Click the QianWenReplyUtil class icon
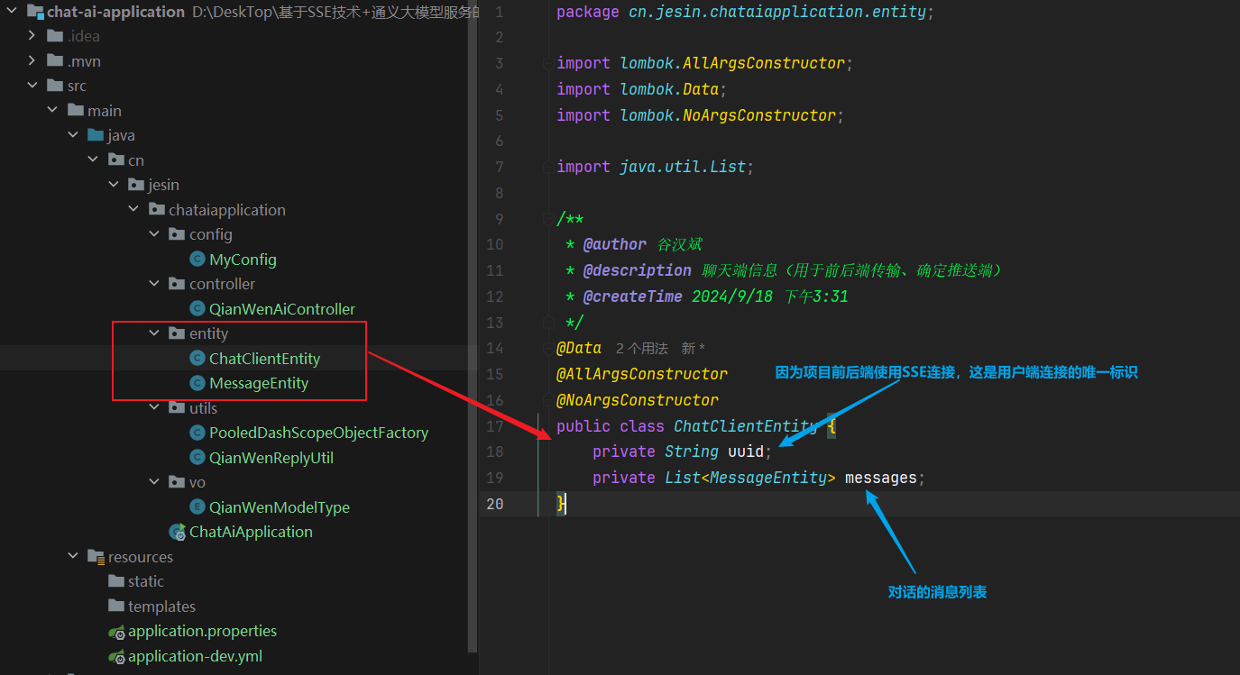This screenshot has width=1240, height=675. coord(197,458)
